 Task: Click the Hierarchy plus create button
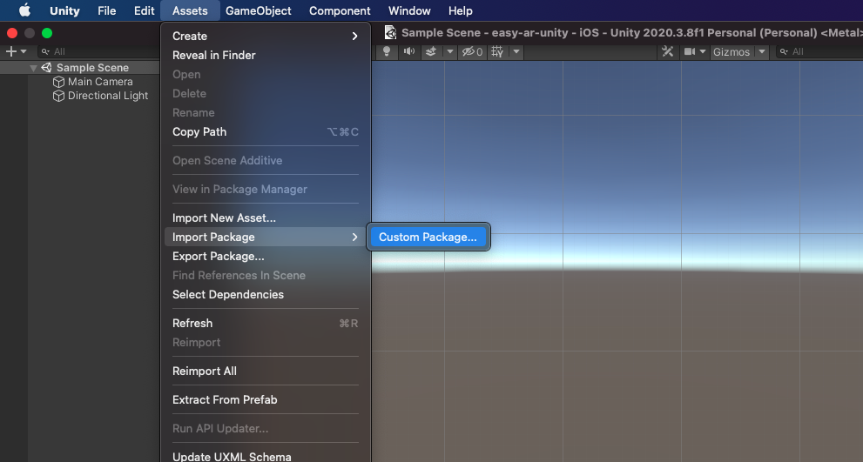point(16,51)
